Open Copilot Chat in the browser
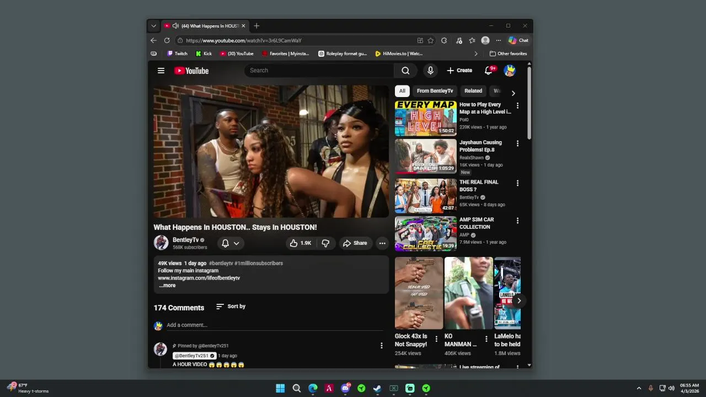This screenshot has height=397, width=706. (x=518, y=40)
